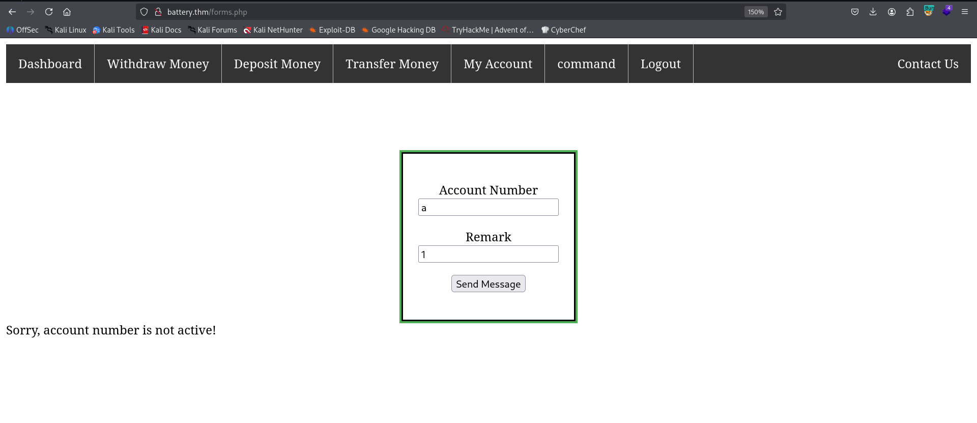Open the Firefox hamburger menu
Screen dimensions: 977x423
pyautogui.click(x=965, y=12)
